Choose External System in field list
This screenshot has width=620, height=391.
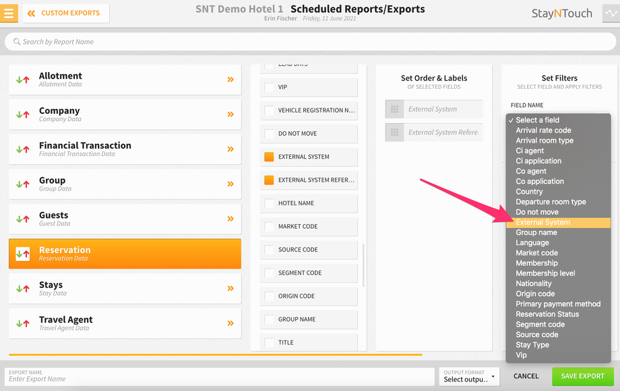pyautogui.click(x=558, y=223)
